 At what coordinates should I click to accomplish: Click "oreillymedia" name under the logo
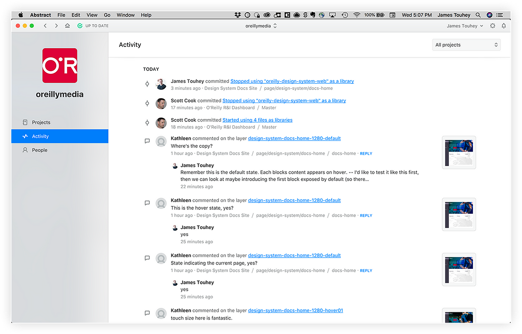[x=60, y=94]
